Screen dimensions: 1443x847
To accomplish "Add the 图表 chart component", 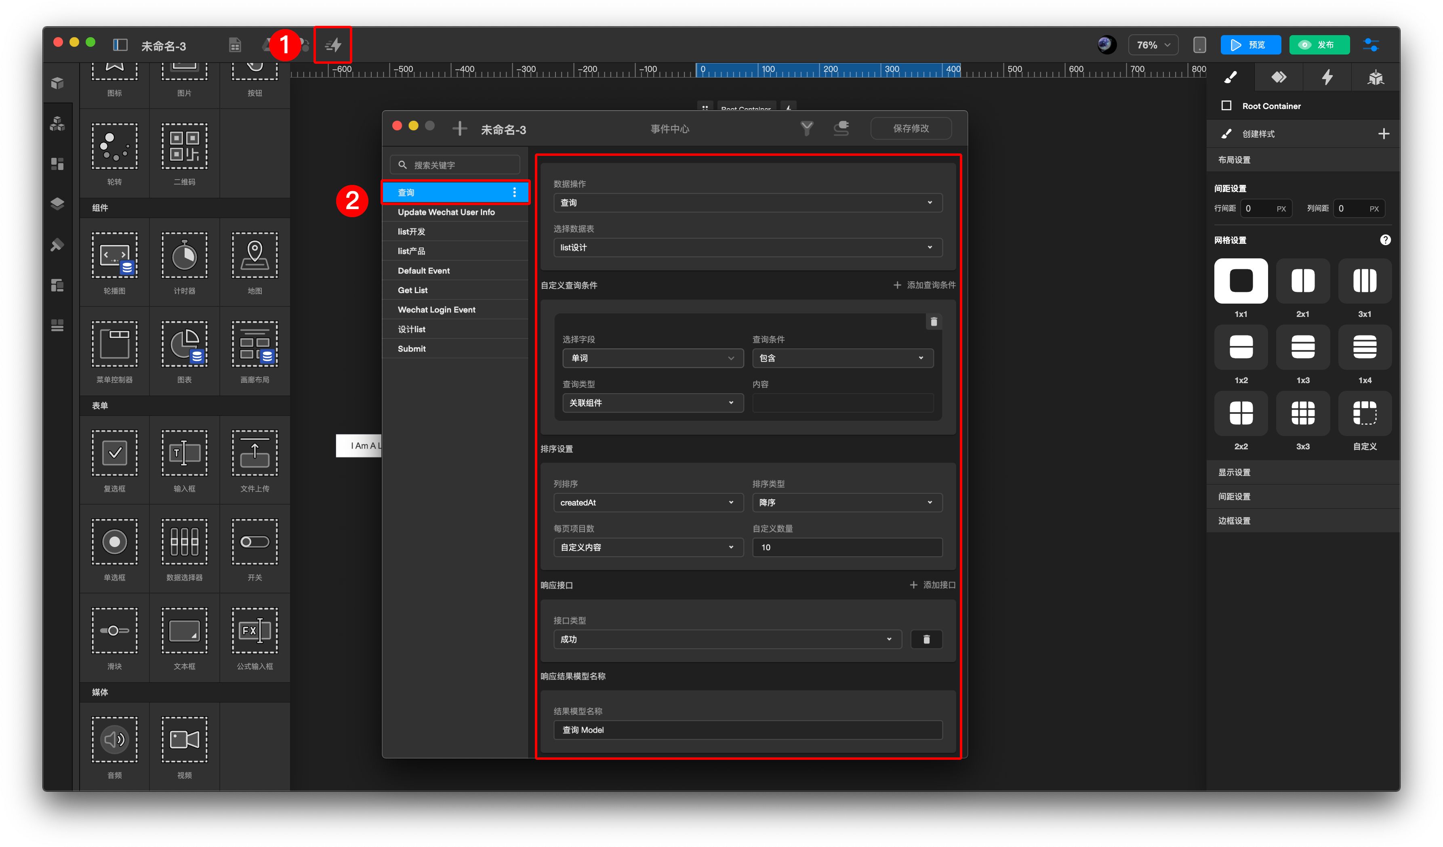I will coord(184,344).
